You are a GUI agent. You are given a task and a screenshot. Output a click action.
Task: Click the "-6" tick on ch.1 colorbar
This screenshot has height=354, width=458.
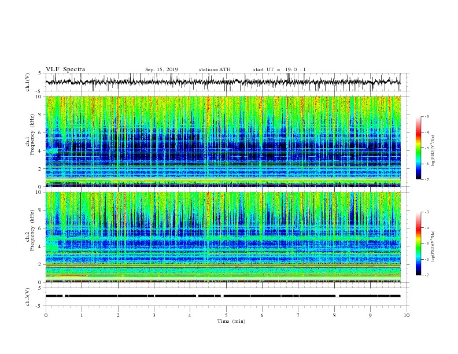427,164
